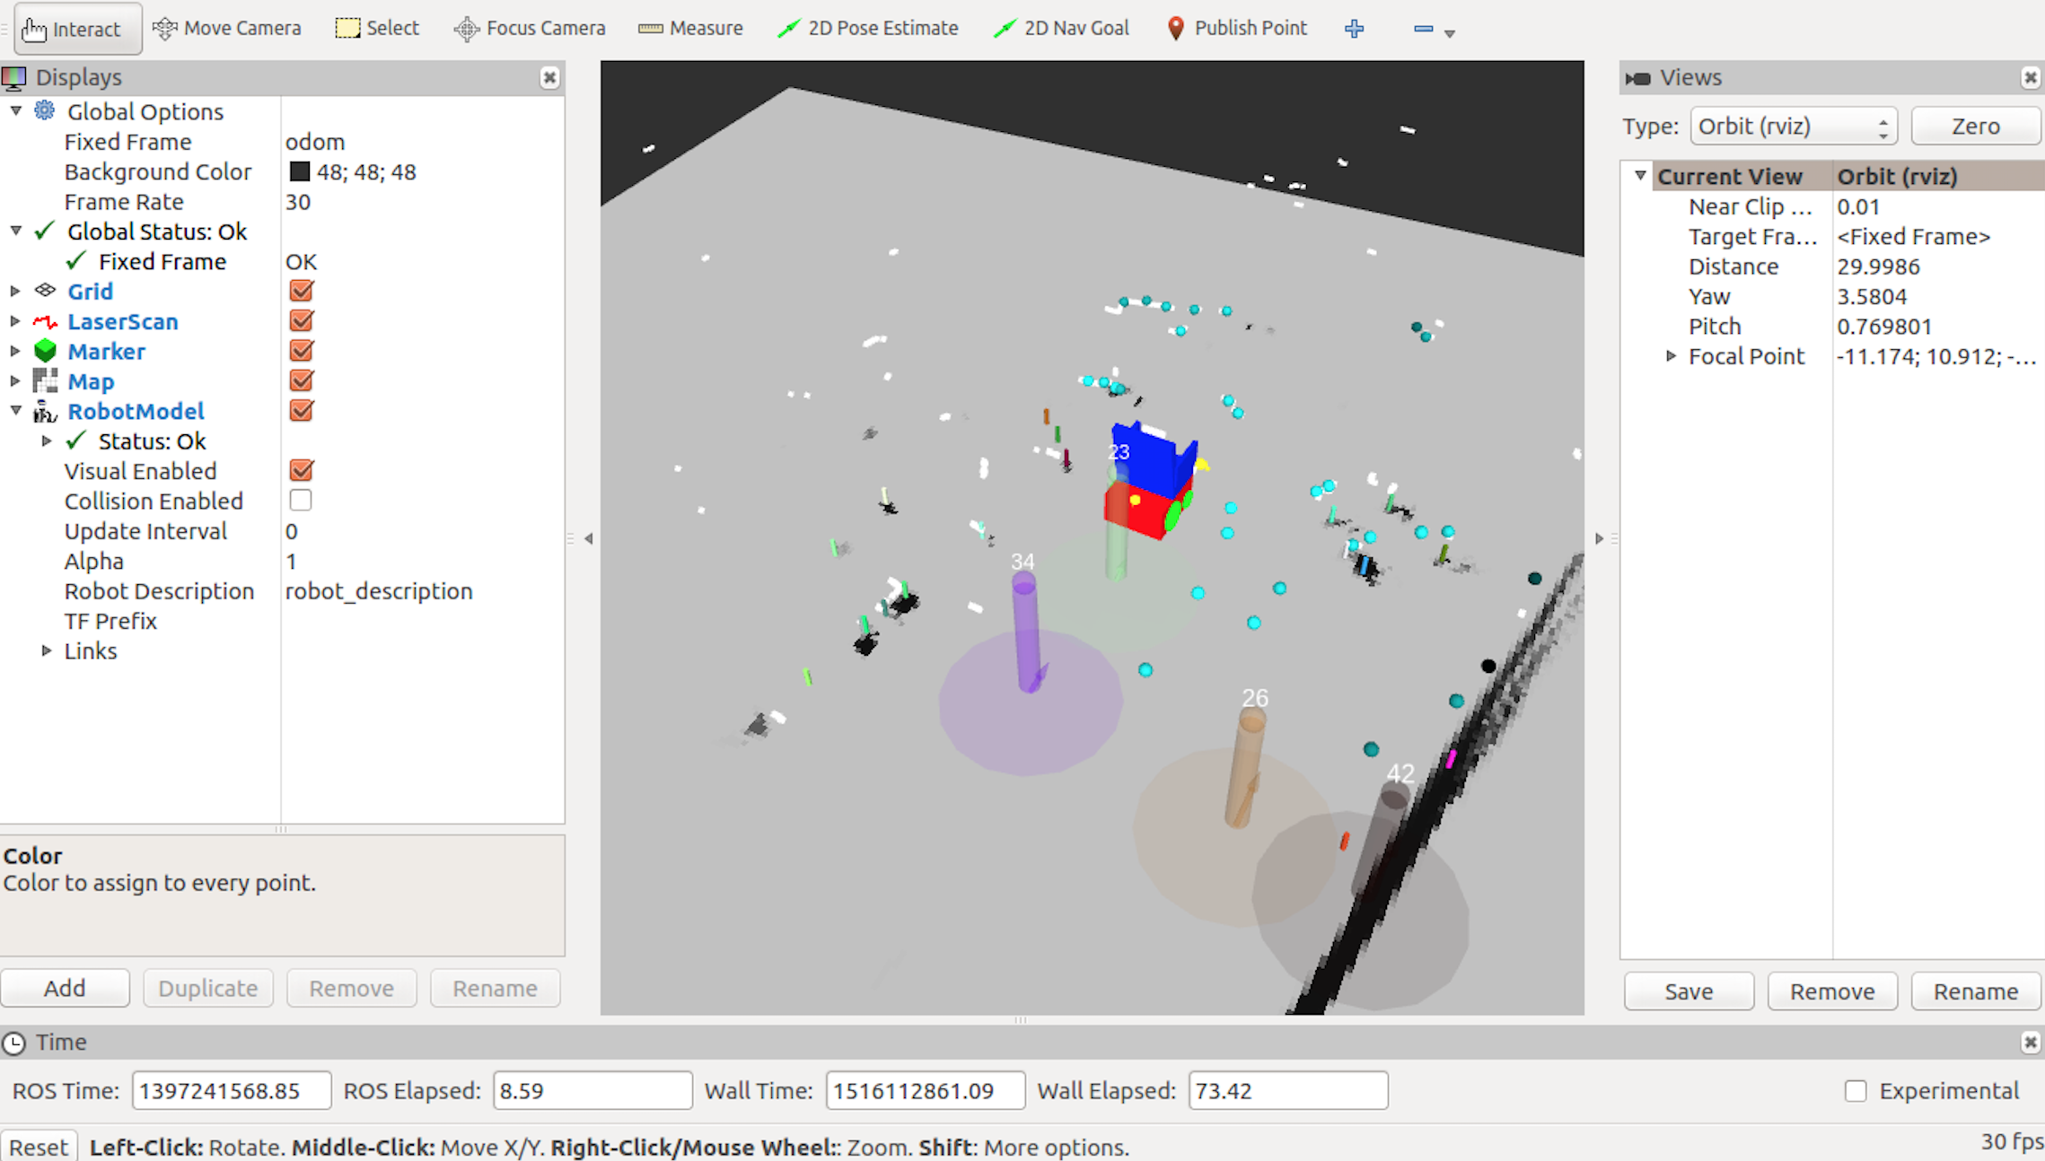
Task: Click the ROS Time field
Action: (232, 1091)
